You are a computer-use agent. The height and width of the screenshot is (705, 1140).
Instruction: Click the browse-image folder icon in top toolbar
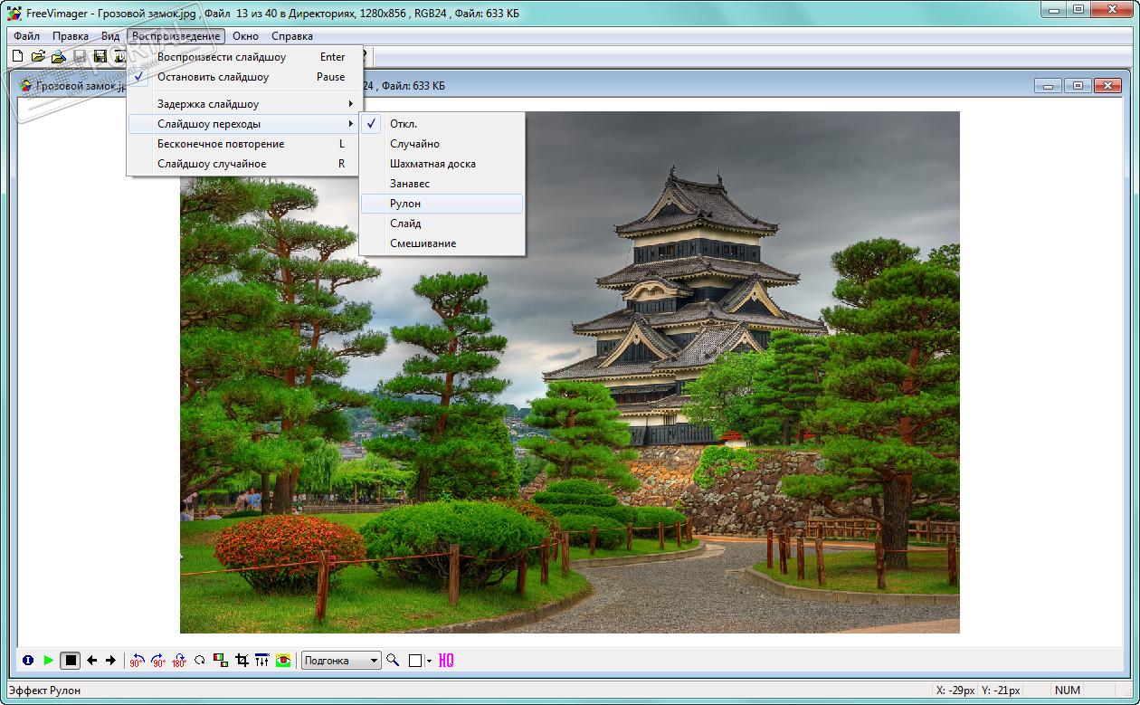coord(59,57)
